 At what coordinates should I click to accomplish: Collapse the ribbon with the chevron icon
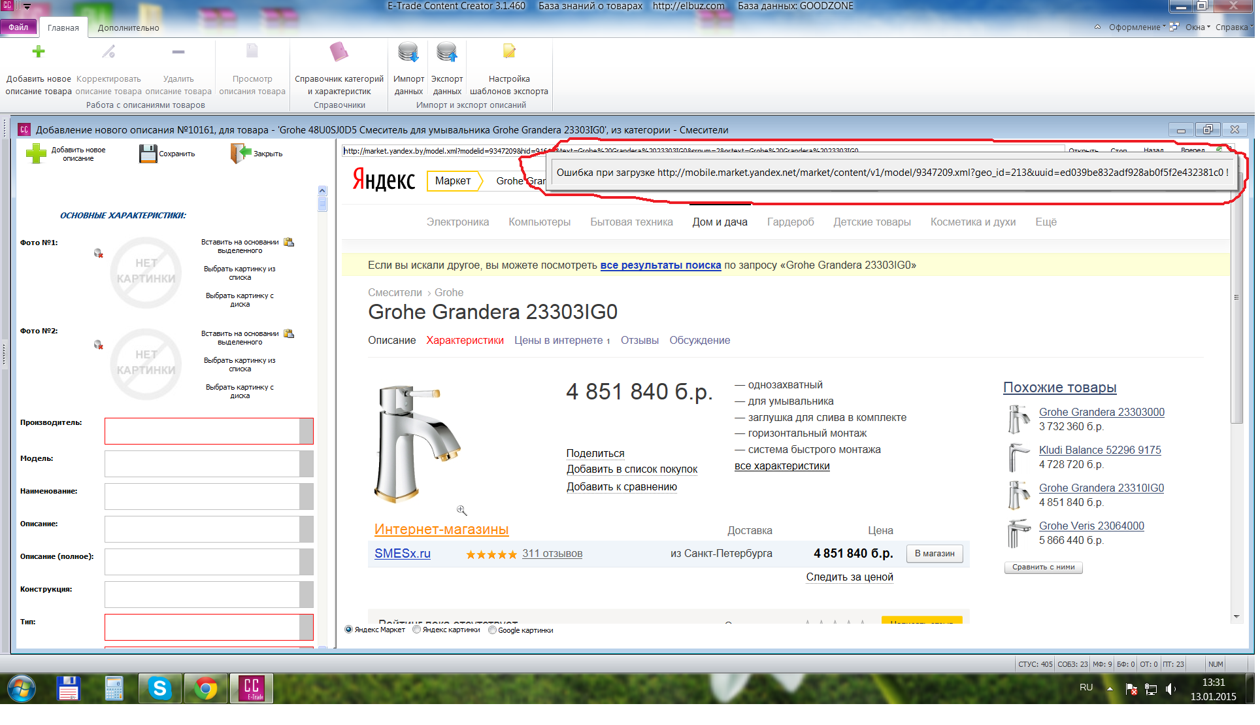pyautogui.click(x=1097, y=27)
